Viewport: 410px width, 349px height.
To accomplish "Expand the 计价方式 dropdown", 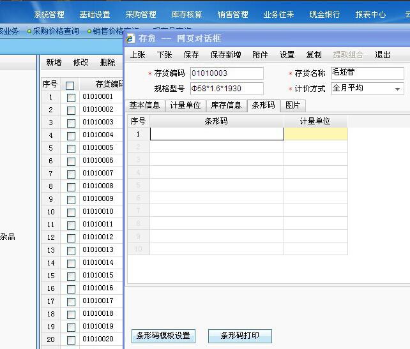I will coord(398,89).
